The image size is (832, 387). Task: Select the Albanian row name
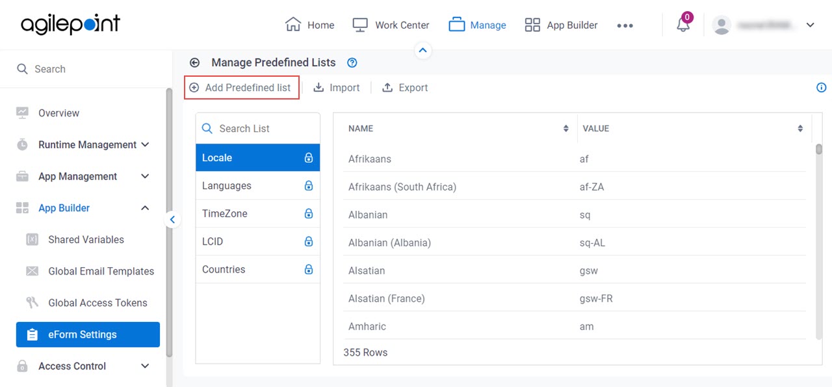pos(368,215)
